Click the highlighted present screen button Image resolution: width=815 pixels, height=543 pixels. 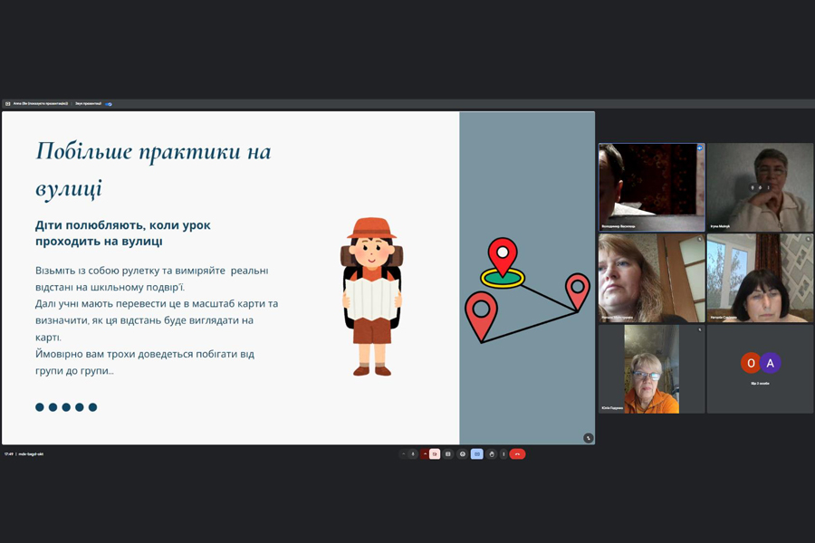[477, 454]
